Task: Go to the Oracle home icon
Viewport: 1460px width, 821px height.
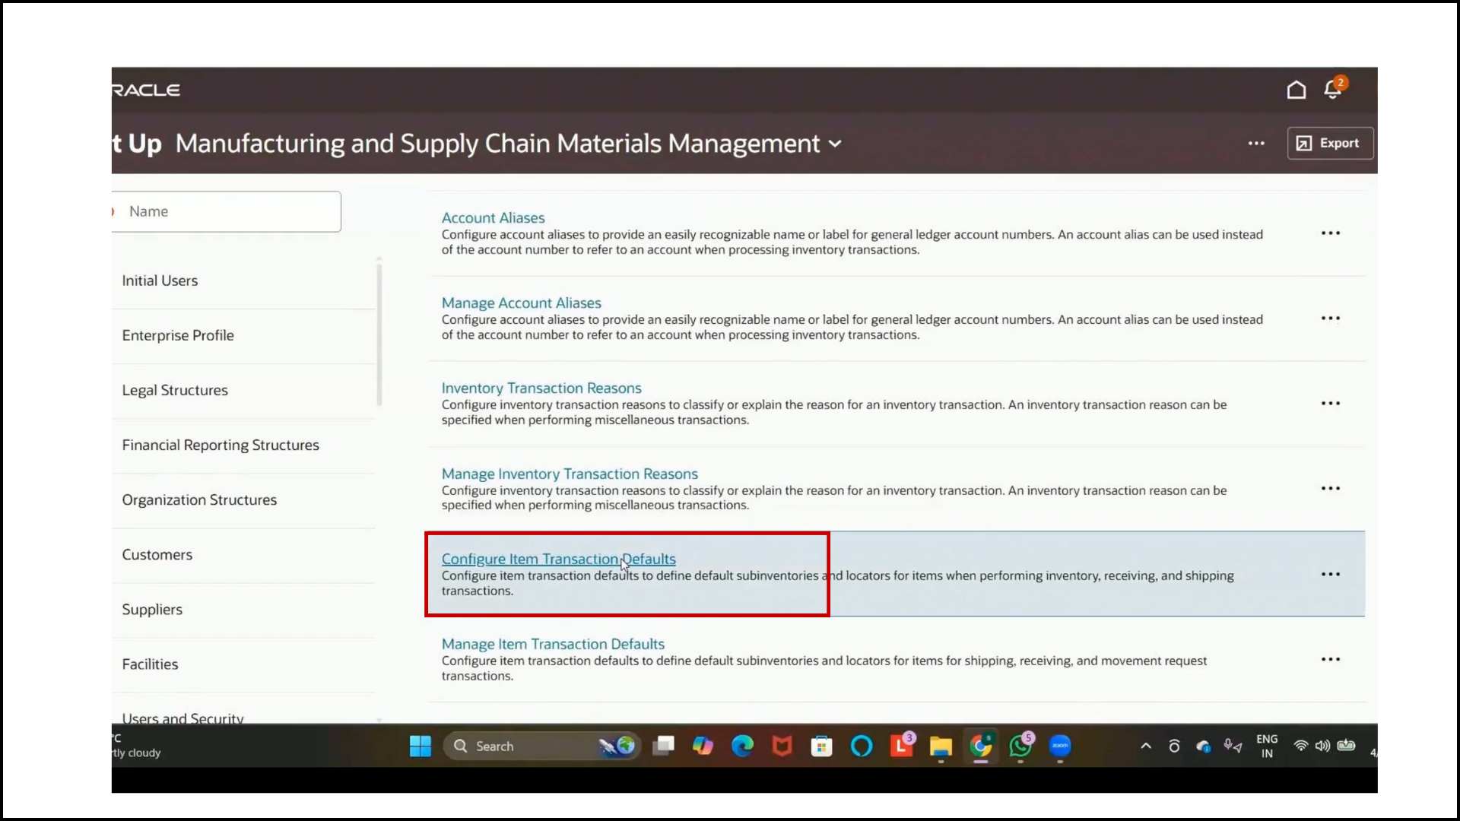Action: pos(1297,90)
